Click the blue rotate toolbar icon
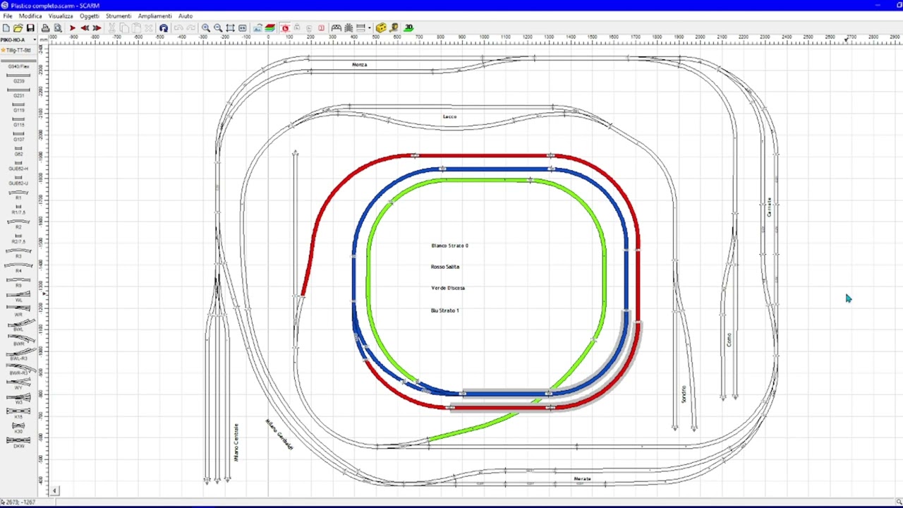Screen dimensions: 903x508 pos(164,28)
